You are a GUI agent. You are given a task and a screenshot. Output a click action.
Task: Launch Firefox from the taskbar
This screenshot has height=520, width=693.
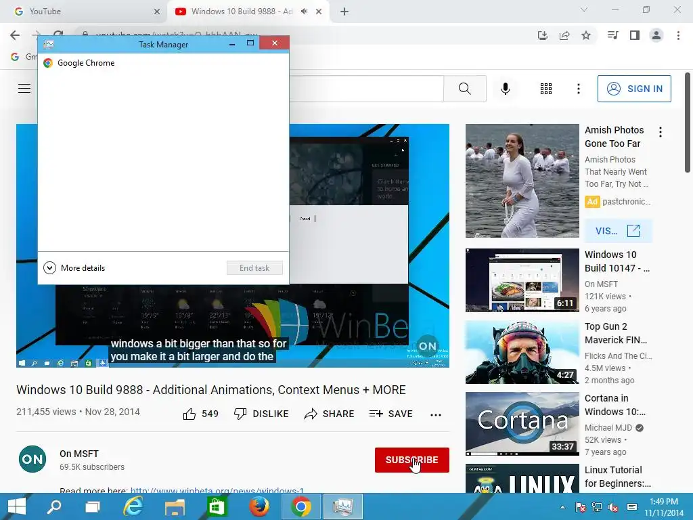tap(259, 506)
